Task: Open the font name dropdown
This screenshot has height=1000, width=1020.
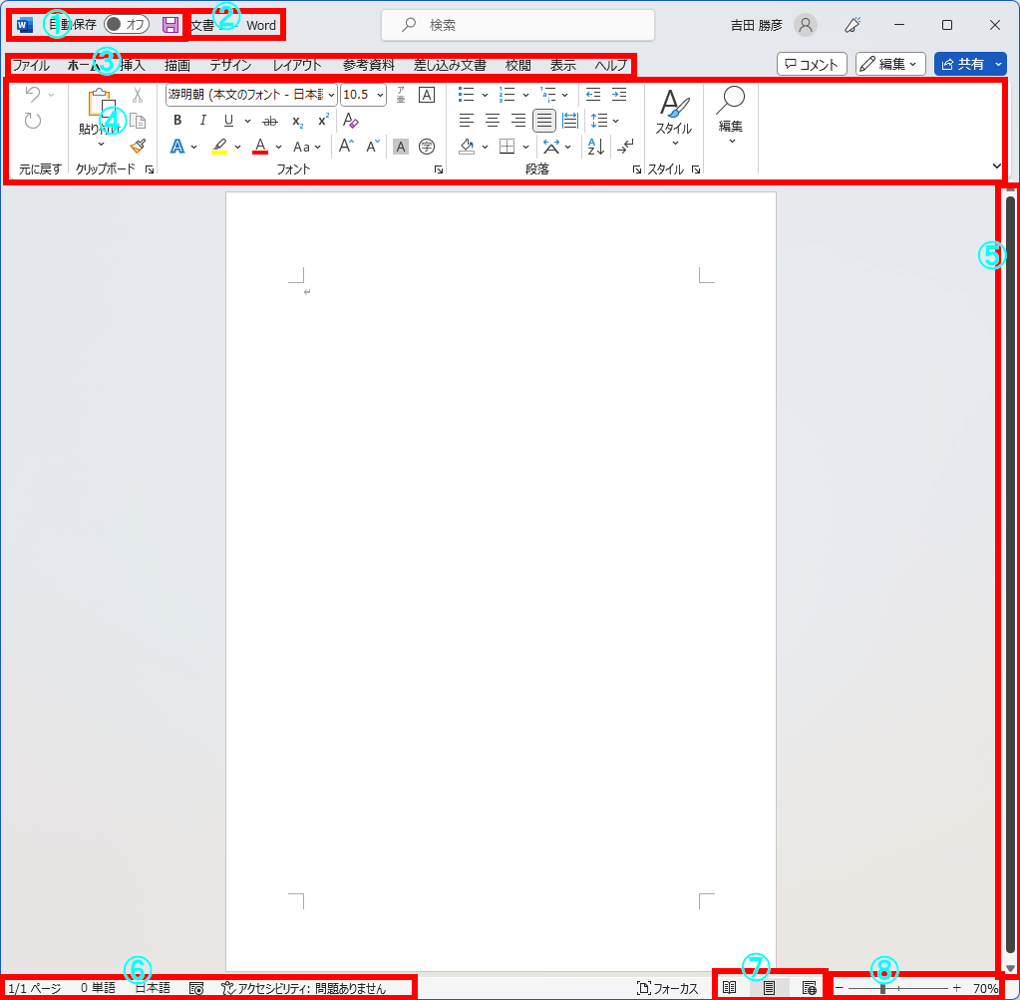Action: coord(331,95)
